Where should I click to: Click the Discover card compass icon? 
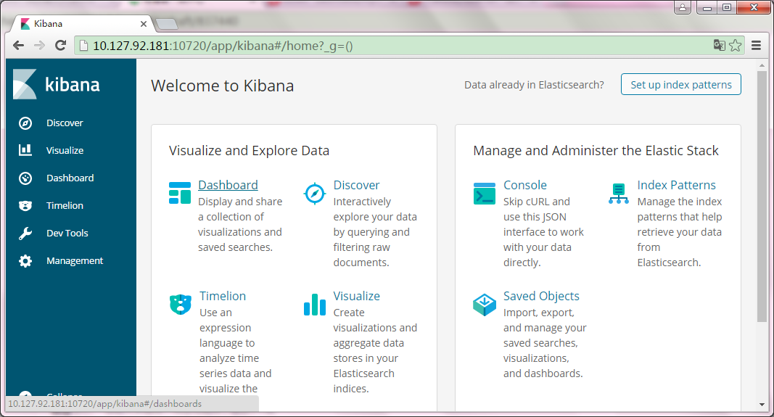point(314,194)
